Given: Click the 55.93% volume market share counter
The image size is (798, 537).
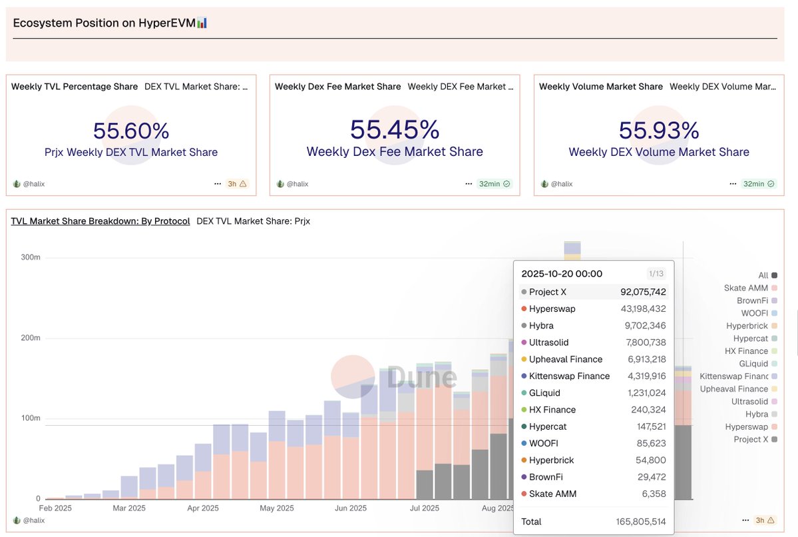Looking at the screenshot, I should click(659, 131).
